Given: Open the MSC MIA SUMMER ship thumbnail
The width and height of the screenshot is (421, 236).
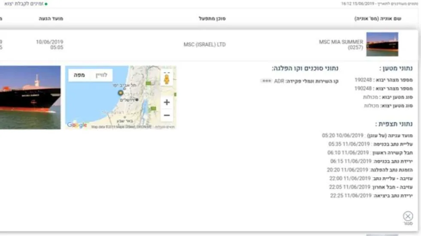Looking at the screenshot, I should pos(382,44).
